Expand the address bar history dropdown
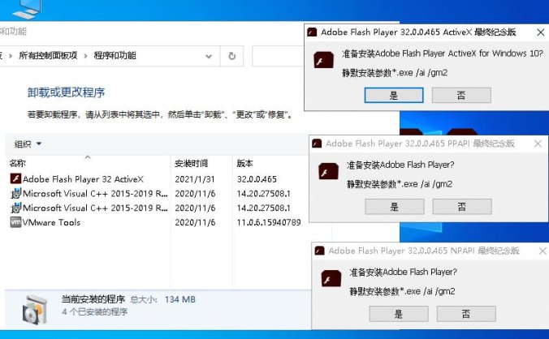 209,56
